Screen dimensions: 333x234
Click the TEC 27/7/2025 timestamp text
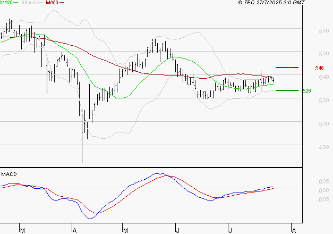point(271,3)
